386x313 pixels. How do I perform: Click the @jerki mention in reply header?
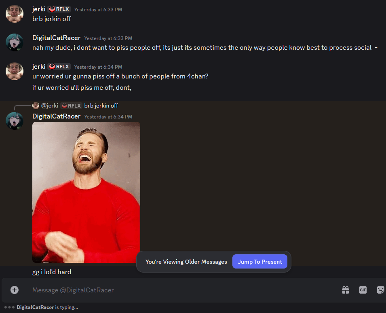tap(49, 106)
